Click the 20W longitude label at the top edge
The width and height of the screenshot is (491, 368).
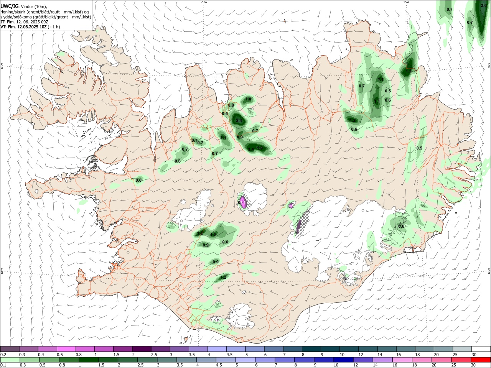point(204,2)
